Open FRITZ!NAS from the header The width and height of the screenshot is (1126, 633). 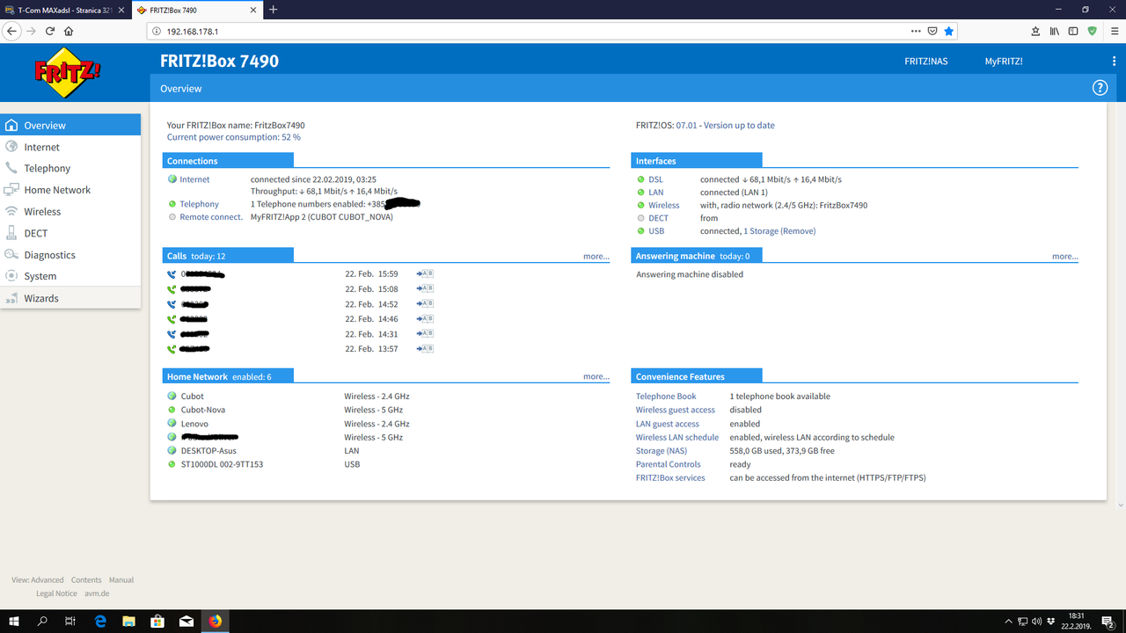tap(926, 62)
